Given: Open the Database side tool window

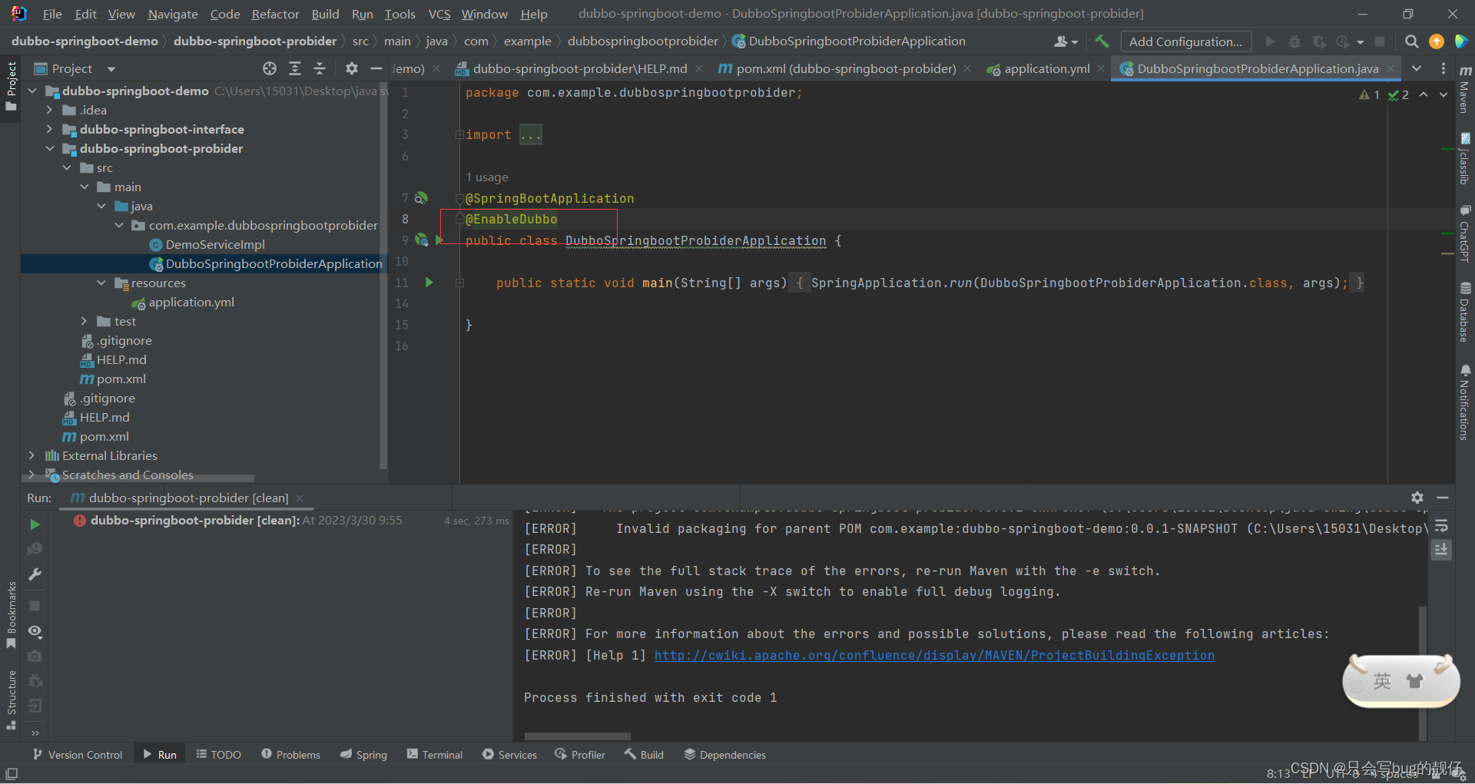Looking at the screenshot, I should [x=1465, y=313].
